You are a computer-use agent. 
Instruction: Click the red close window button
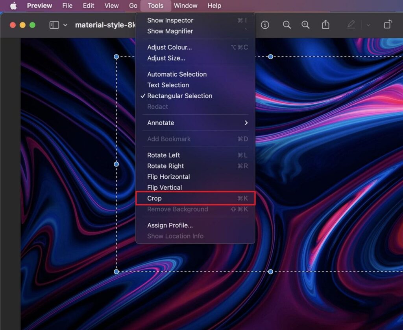point(13,25)
